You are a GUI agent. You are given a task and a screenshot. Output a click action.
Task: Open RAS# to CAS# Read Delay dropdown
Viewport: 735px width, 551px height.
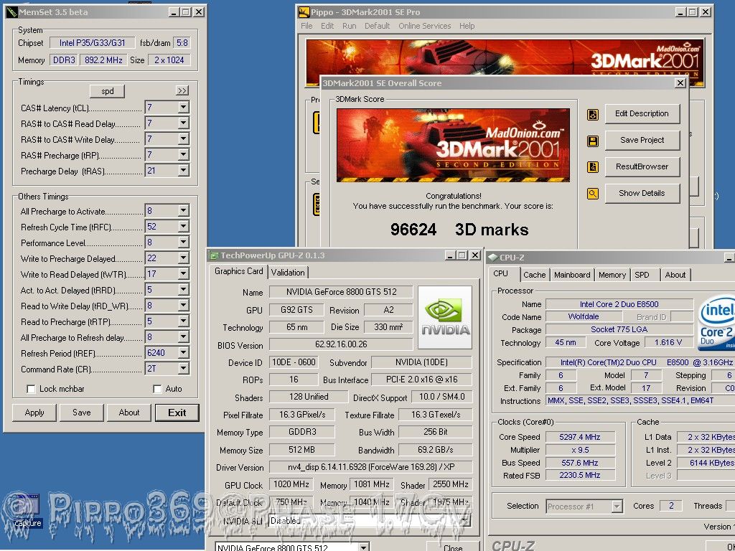pyautogui.click(x=183, y=123)
